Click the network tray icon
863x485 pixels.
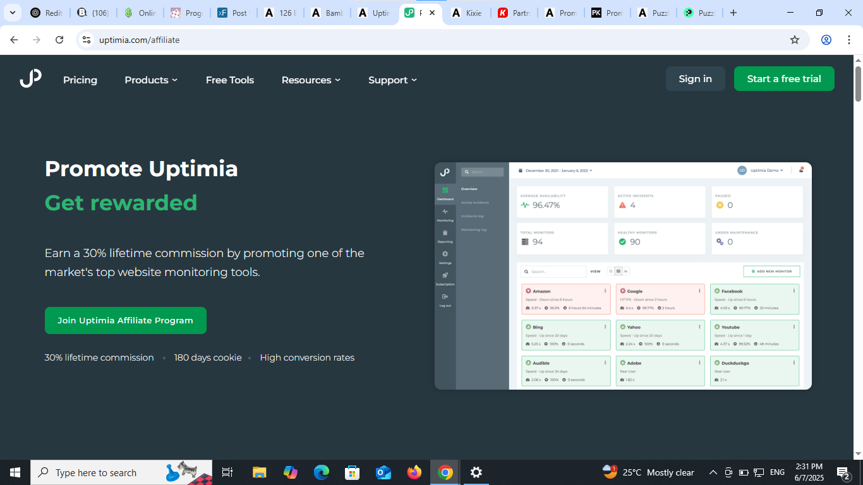click(x=759, y=472)
